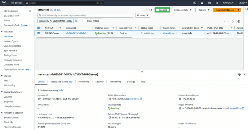Go to next page of instances
This screenshot has height=130, width=248.
pos(233,21)
